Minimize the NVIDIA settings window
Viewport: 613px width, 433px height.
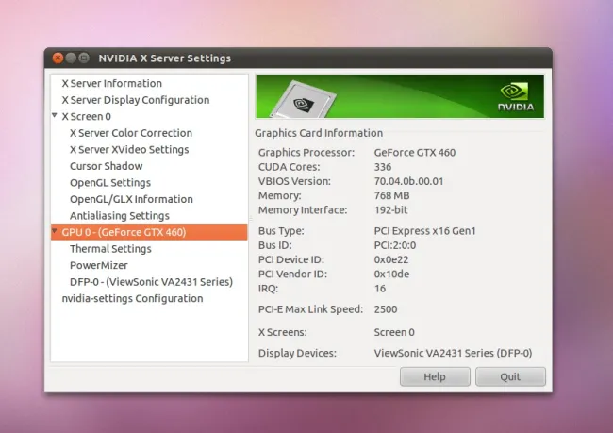click(x=71, y=58)
